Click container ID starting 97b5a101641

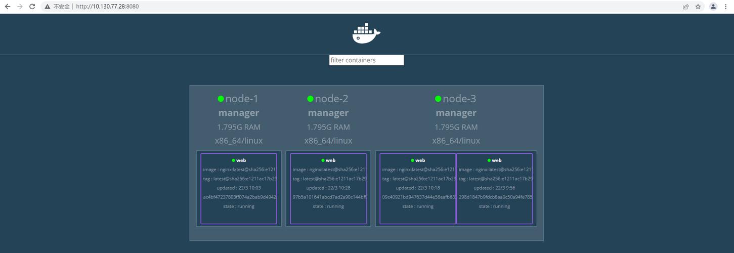click(329, 197)
